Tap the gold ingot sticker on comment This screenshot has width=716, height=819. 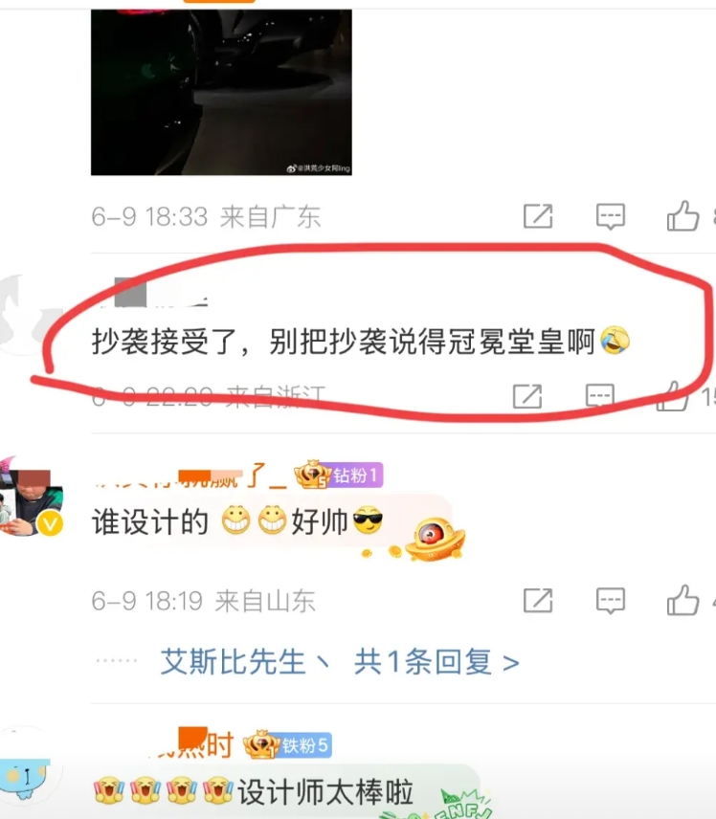pos(436,539)
